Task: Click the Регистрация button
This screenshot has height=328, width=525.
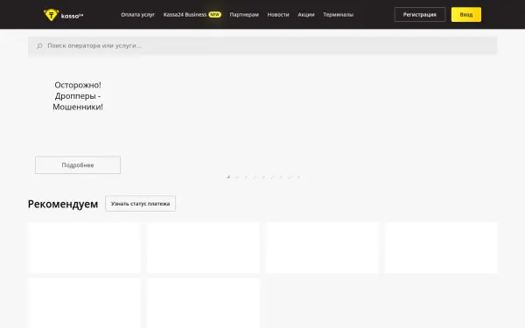Action: pos(420,15)
